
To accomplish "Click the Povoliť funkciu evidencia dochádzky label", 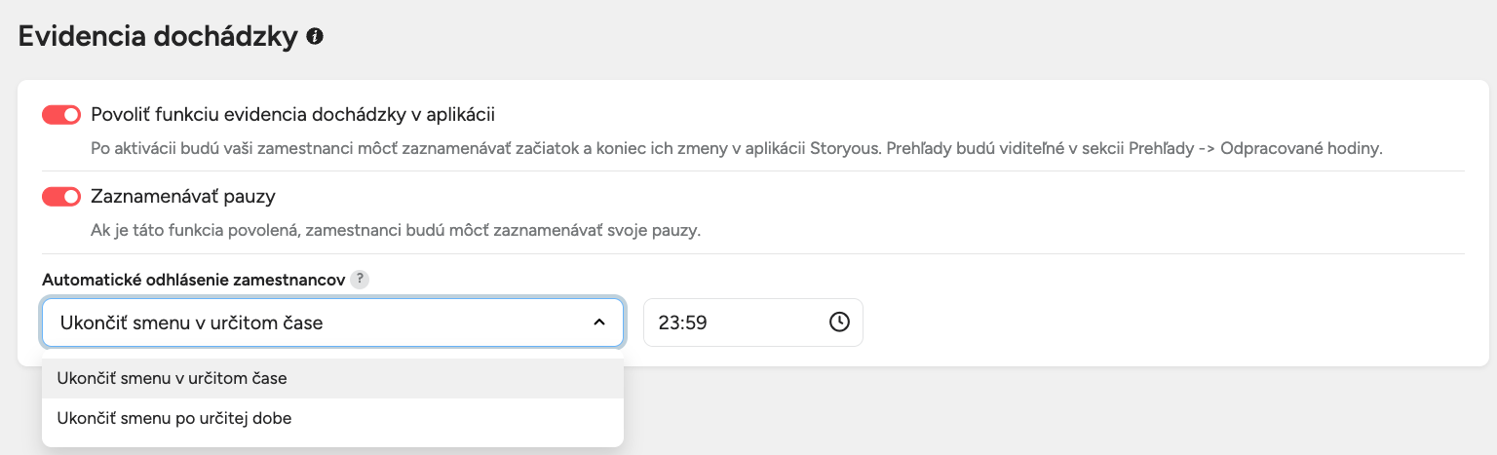I will click(292, 115).
